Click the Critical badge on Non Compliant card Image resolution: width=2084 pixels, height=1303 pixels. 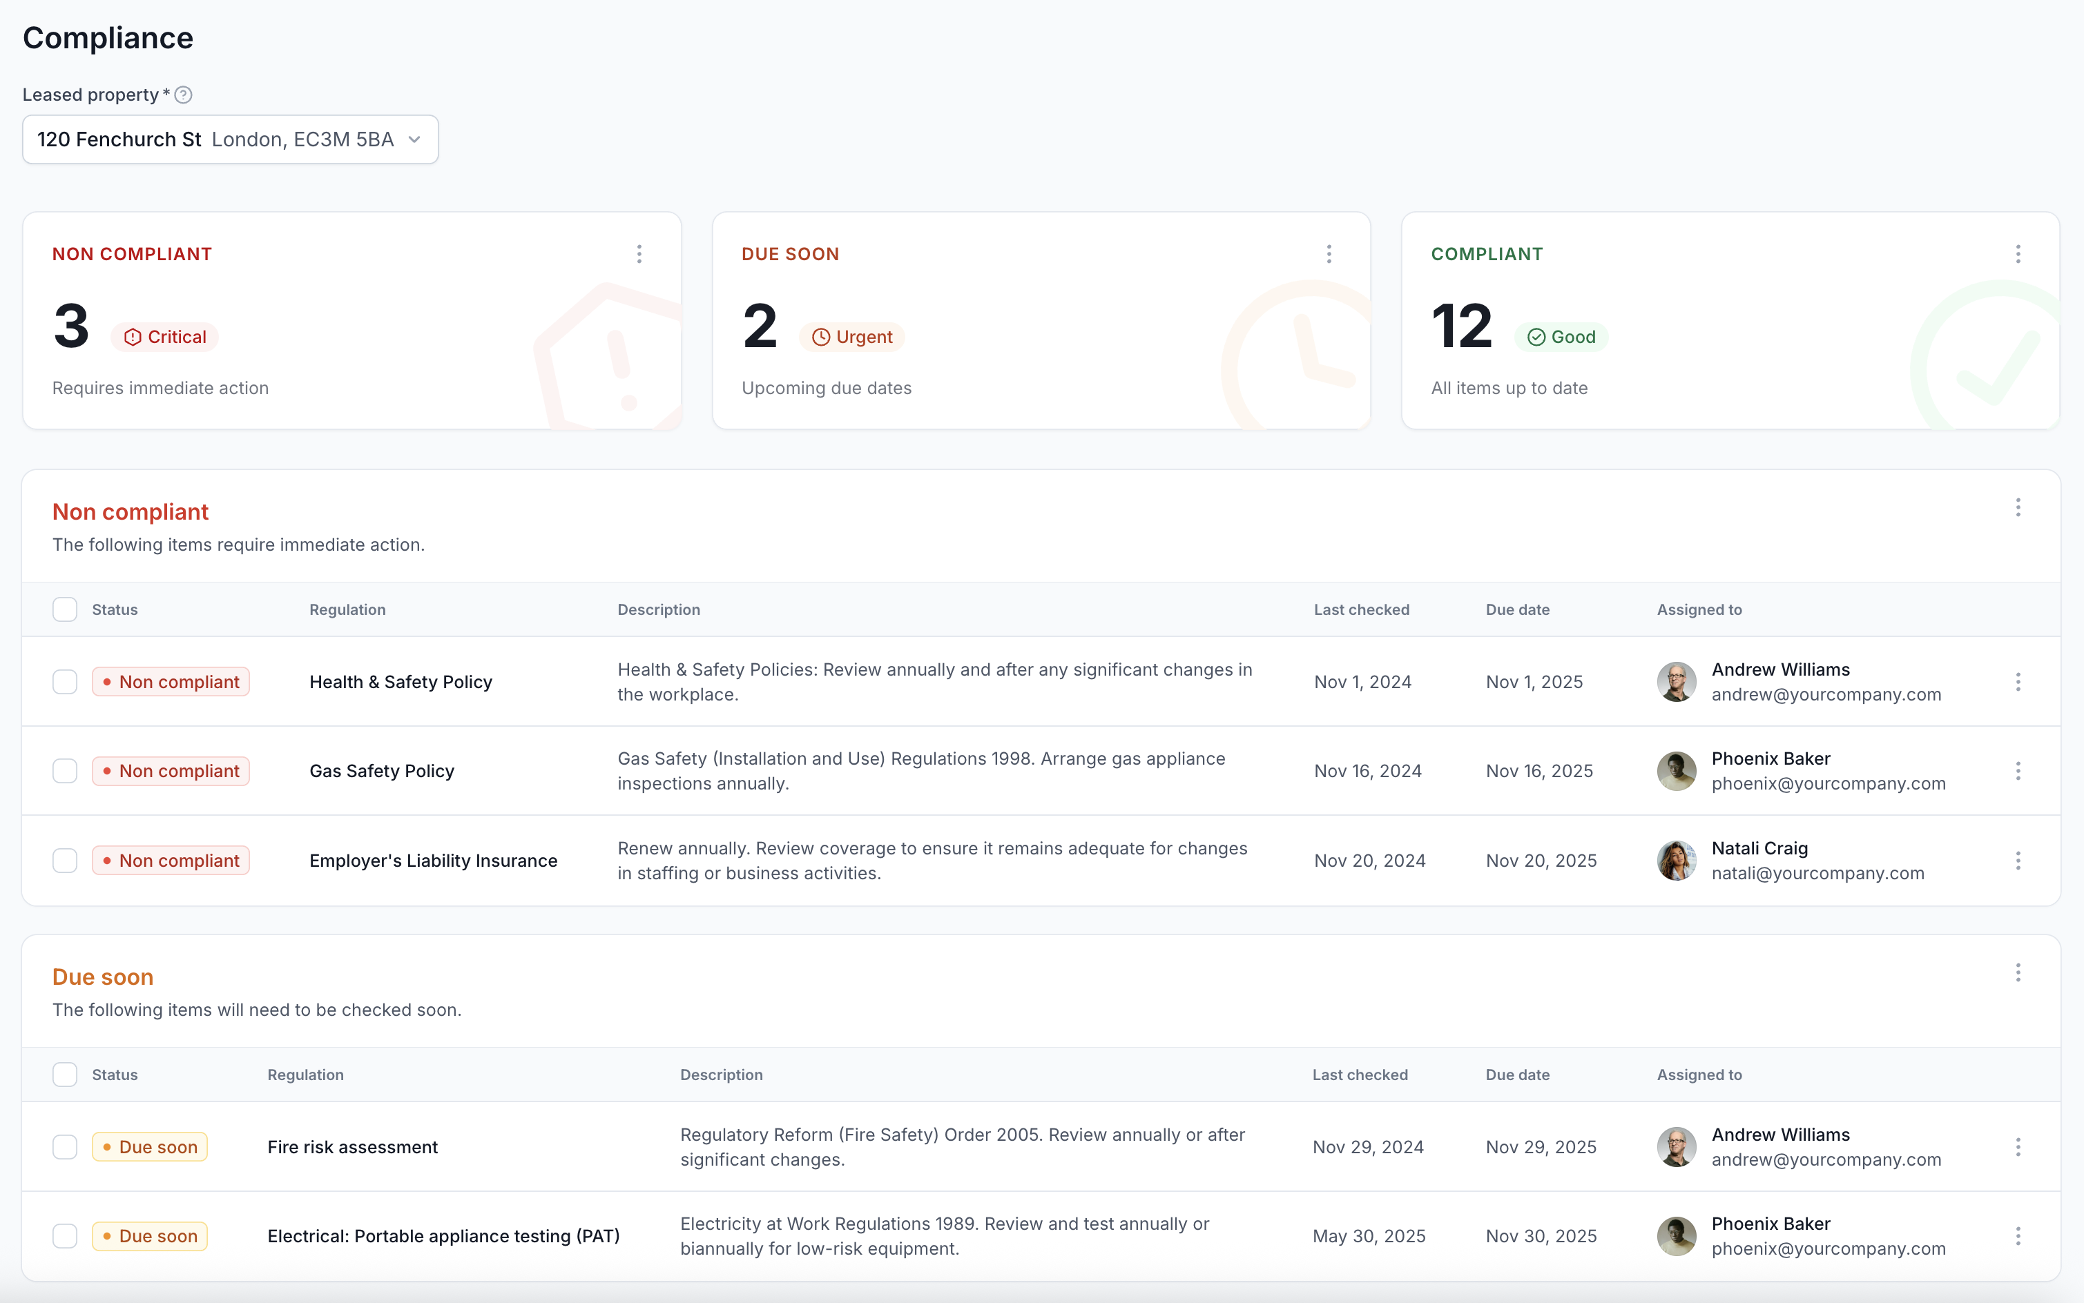[x=164, y=336]
